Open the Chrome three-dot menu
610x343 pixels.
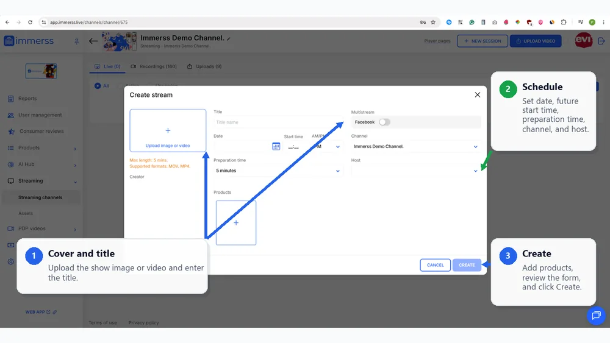603,22
